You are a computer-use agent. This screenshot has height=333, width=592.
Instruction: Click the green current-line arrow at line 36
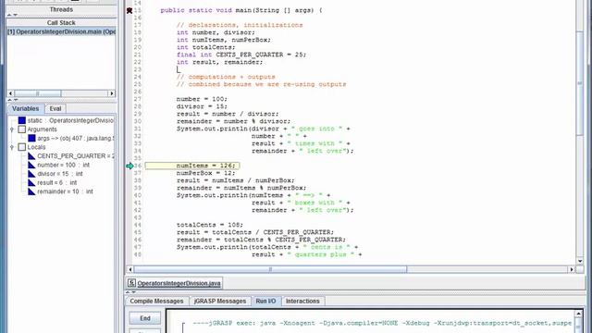129,166
